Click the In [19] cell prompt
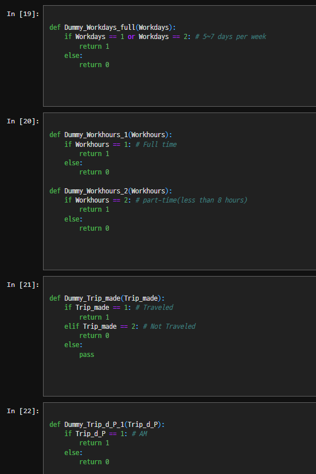This screenshot has width=316, height=474. (x=23, y=14)
